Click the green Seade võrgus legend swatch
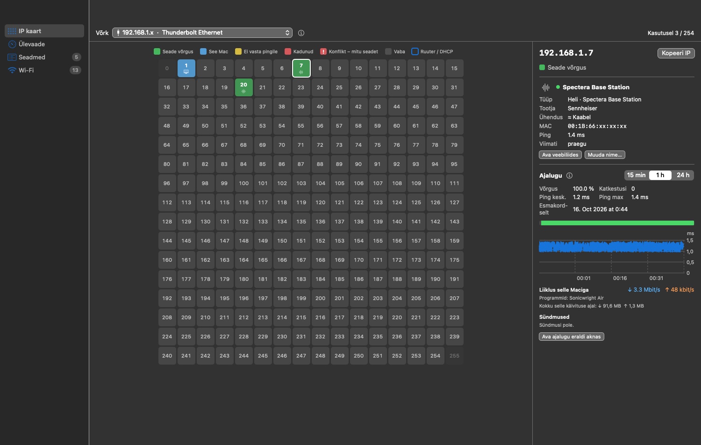Viewport: 701px width, 445px height. click(x=157, y=51)
